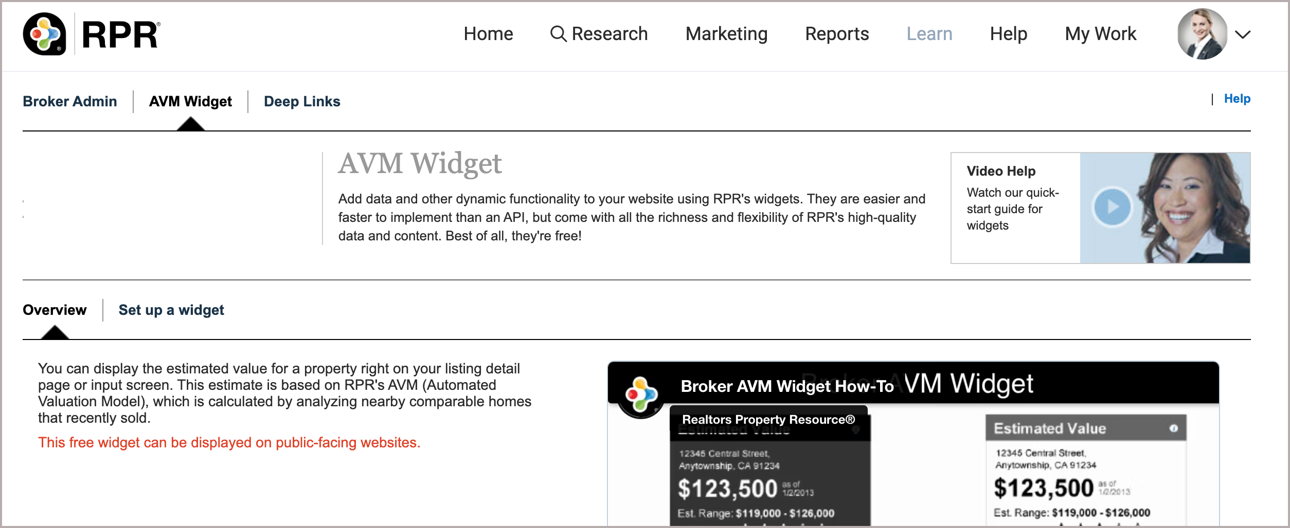Viewport: 1290px width, 528px height.
Task: Click the blue Help link at right
Action: click(1237, 99)
